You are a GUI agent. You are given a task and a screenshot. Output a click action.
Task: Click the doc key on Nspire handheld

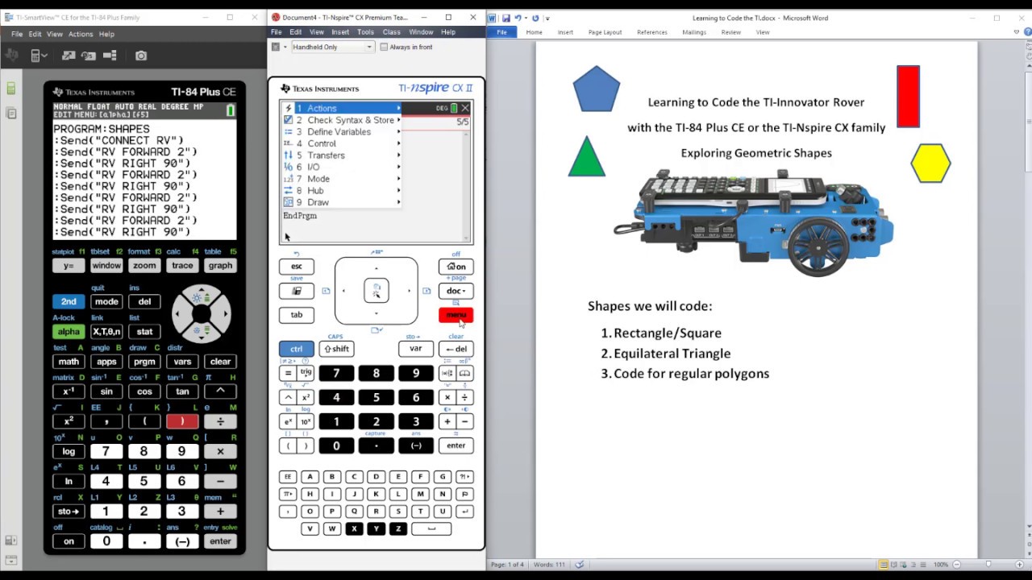[x=456, y=291]
